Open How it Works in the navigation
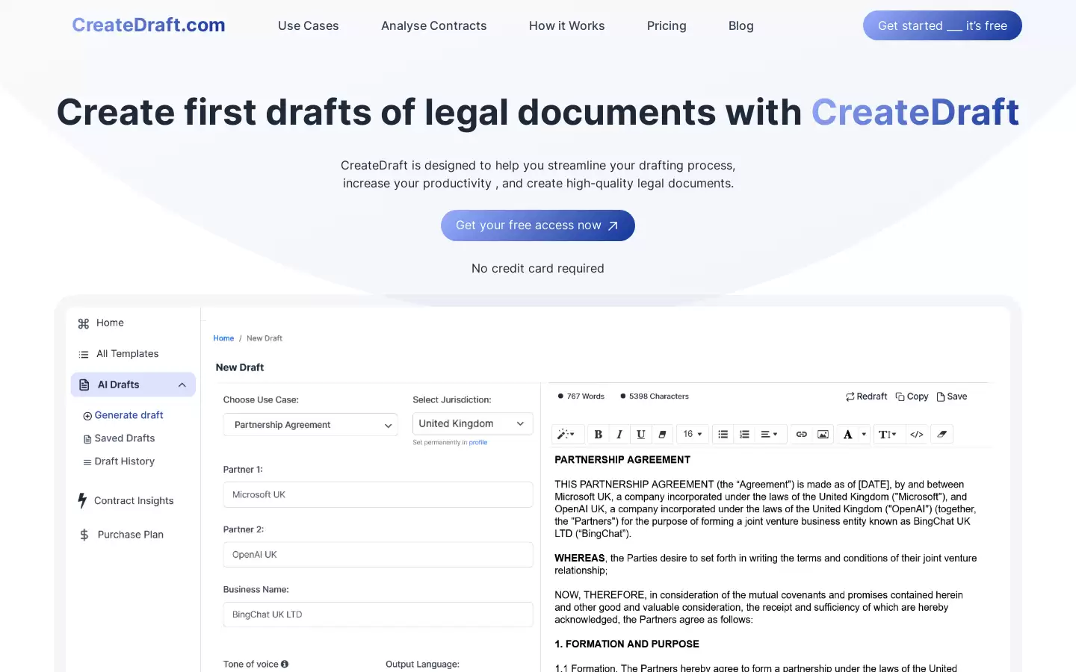This screenshot has height=672, width=1076. [567, 25]
